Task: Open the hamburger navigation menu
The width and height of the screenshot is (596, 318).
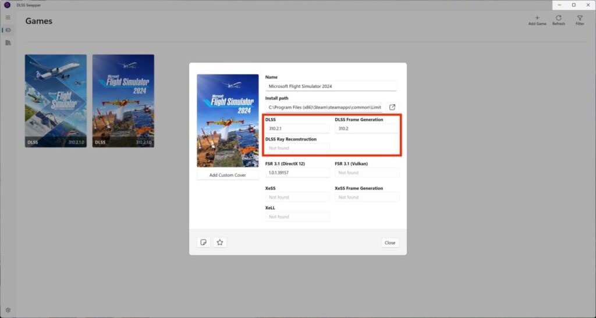Action: [x=8, y=17]
